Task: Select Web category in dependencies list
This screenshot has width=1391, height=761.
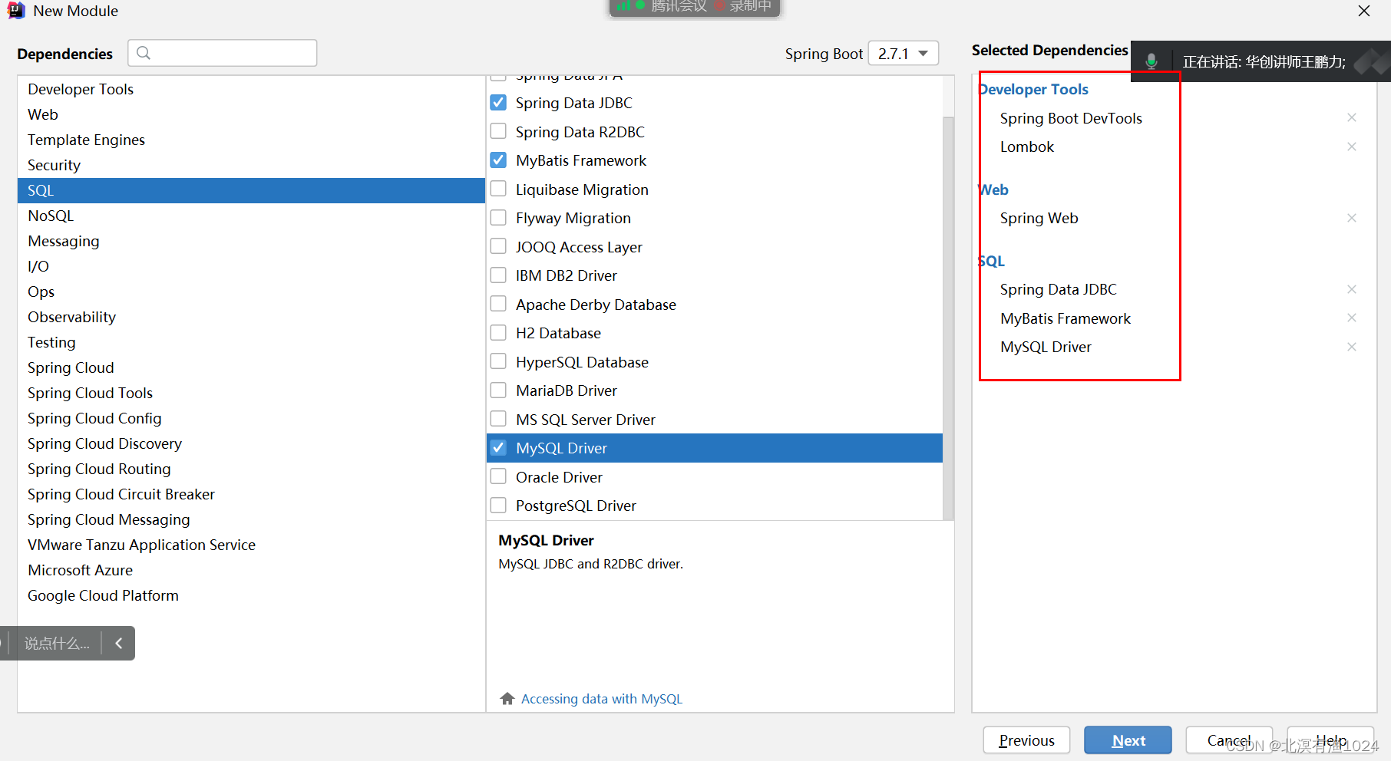Action: tap(251, 114)
